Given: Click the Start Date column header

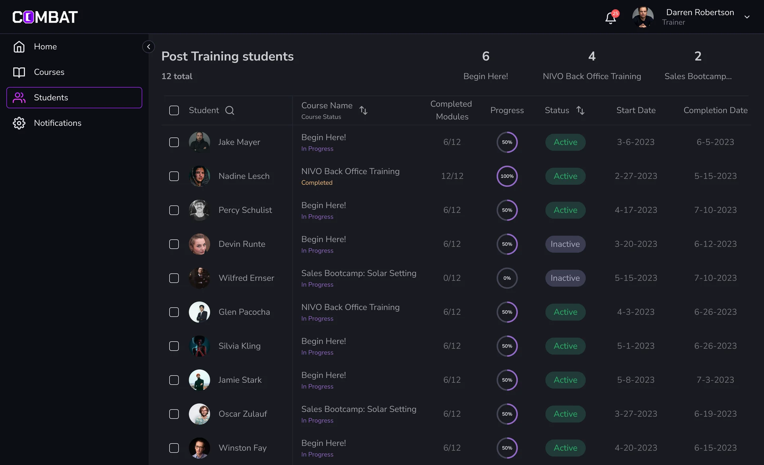Looking at the screenshot, I should (636, 110).
